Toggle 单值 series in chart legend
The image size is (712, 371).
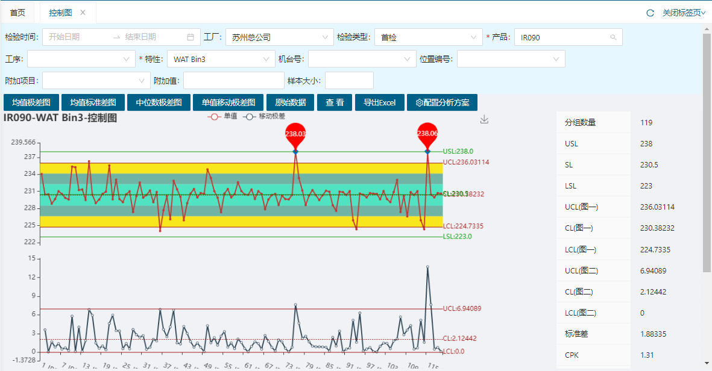pyautogui.click(x=222, y=117)
